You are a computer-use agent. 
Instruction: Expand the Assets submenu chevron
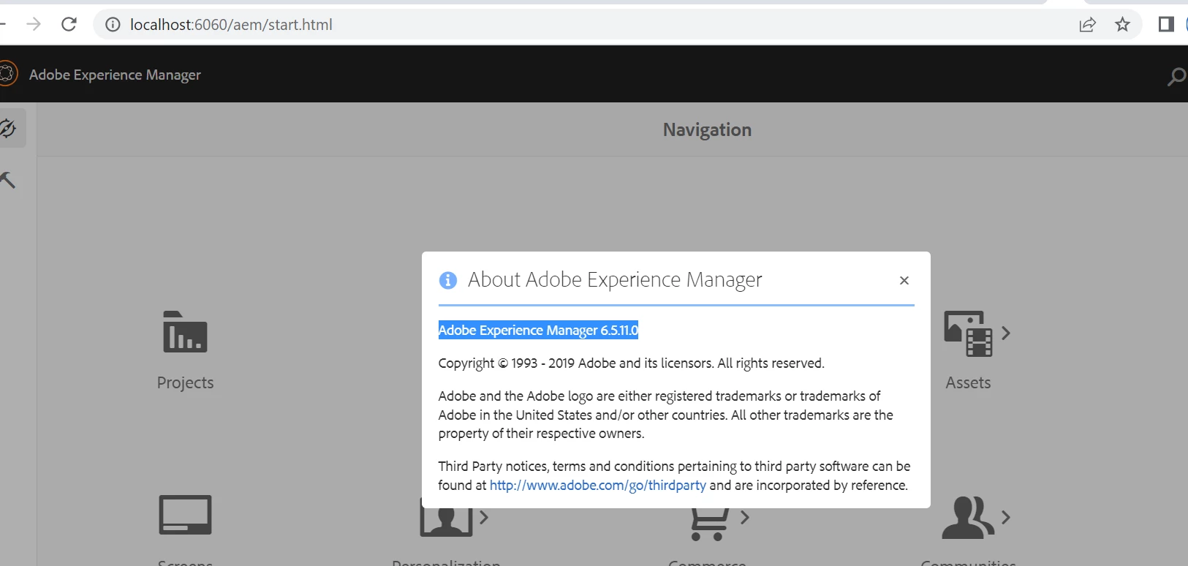[x=1006, y=333]
